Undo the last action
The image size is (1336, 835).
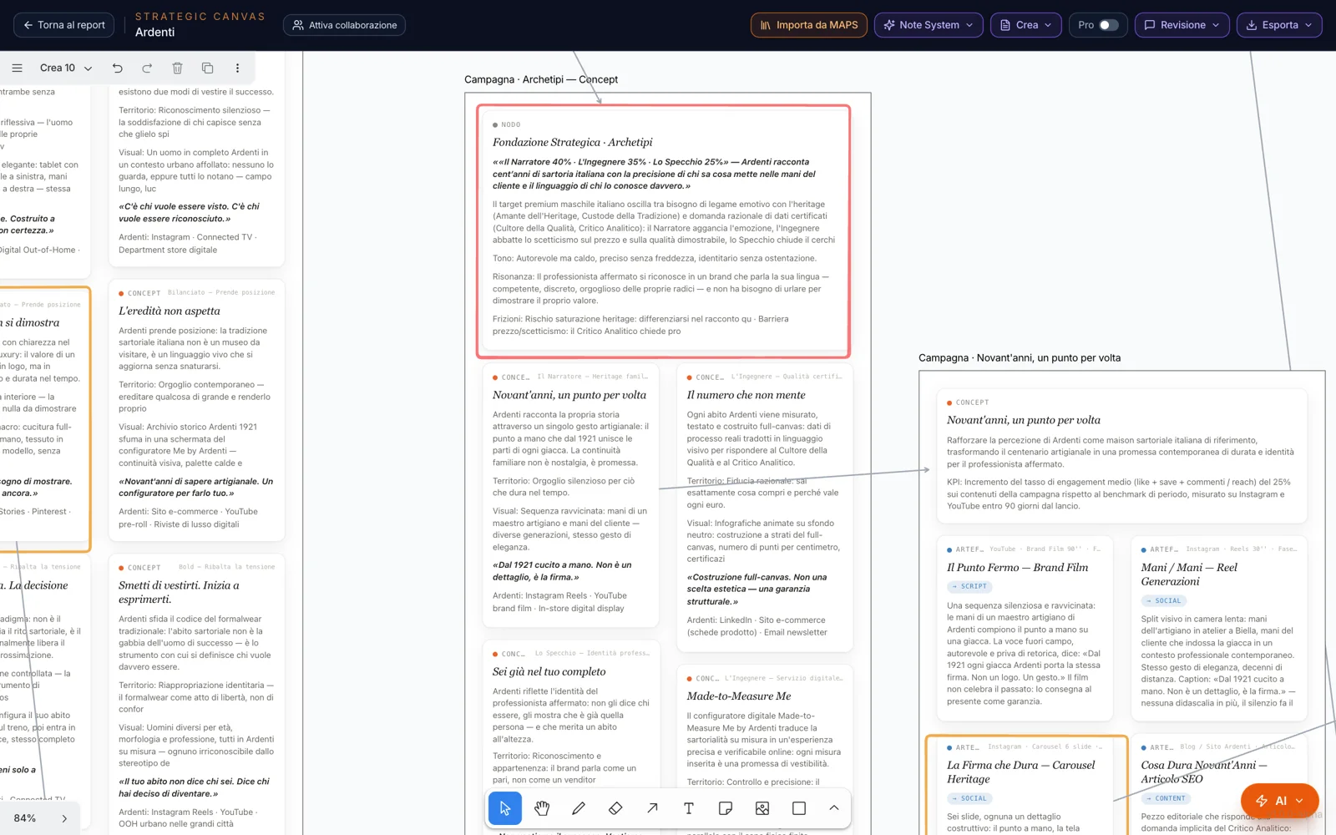[x=118, y=68]
